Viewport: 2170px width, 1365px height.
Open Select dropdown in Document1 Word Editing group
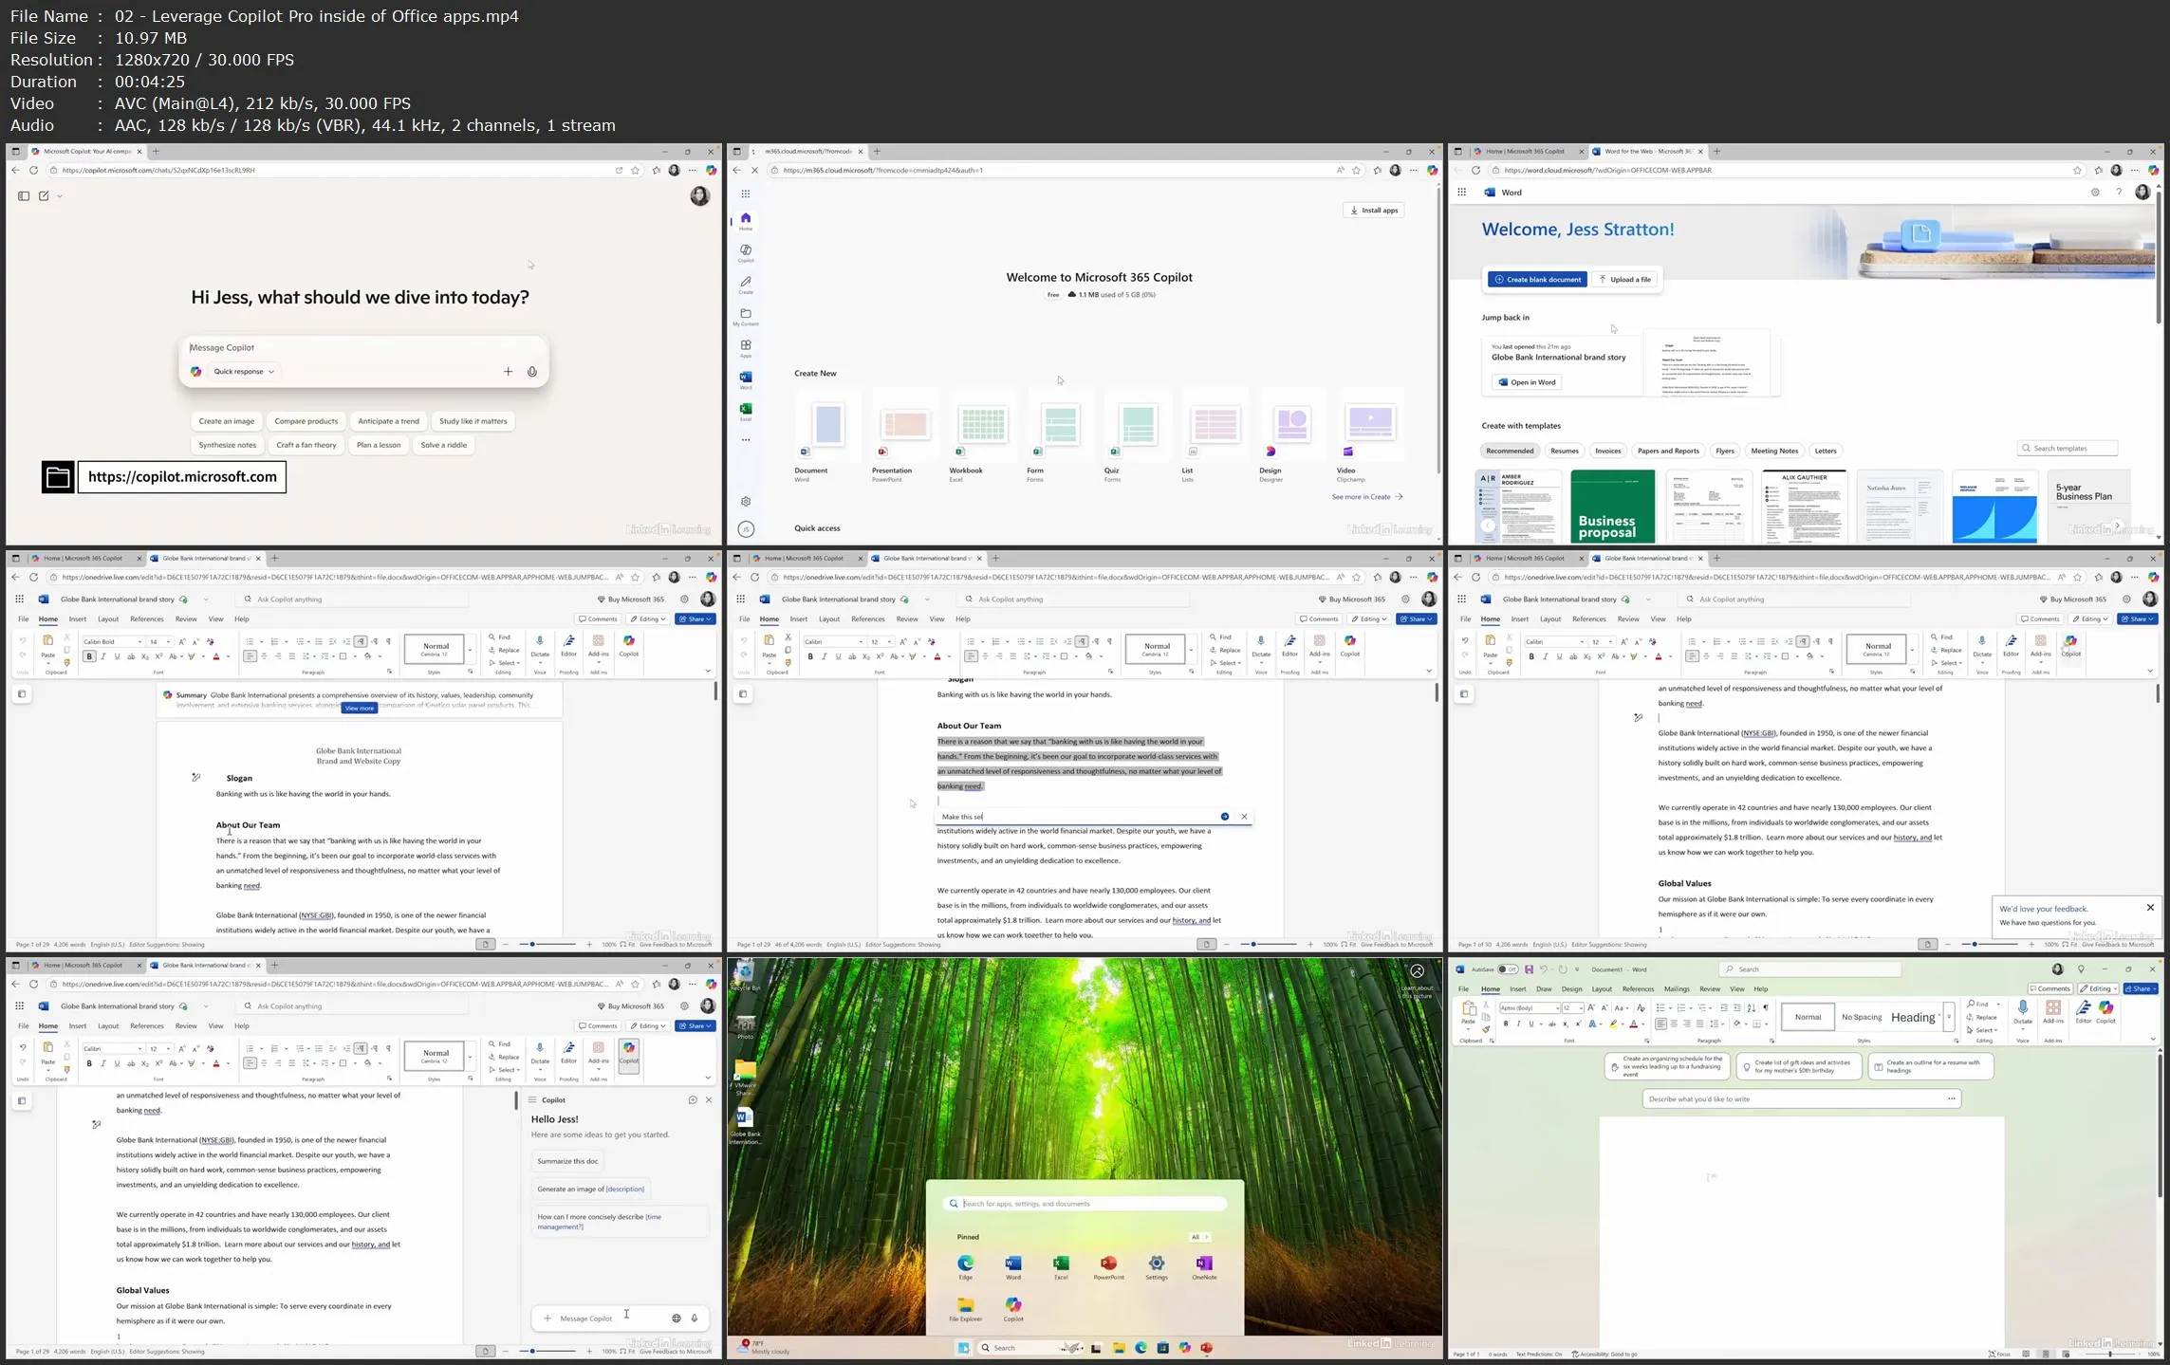point(1984,1030)
